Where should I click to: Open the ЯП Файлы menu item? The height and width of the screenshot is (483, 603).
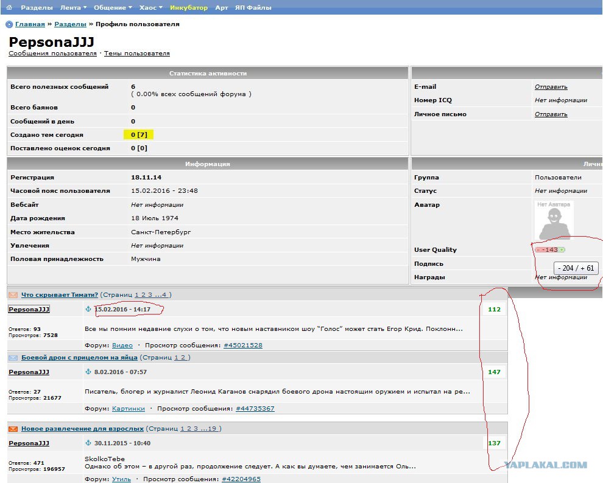(253, 8)
